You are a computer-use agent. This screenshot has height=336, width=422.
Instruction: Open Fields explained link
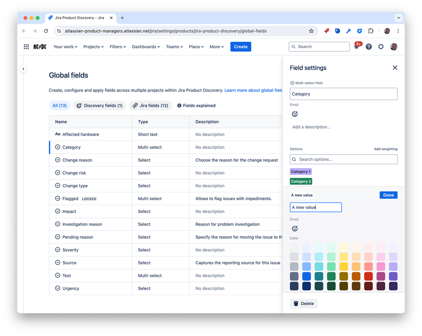[x=196, y=106]
